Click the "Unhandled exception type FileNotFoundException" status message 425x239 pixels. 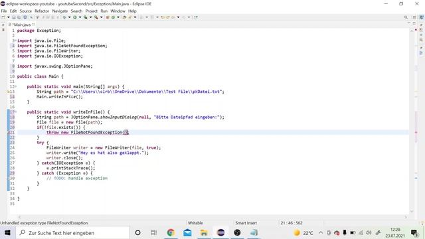point(44,223)
